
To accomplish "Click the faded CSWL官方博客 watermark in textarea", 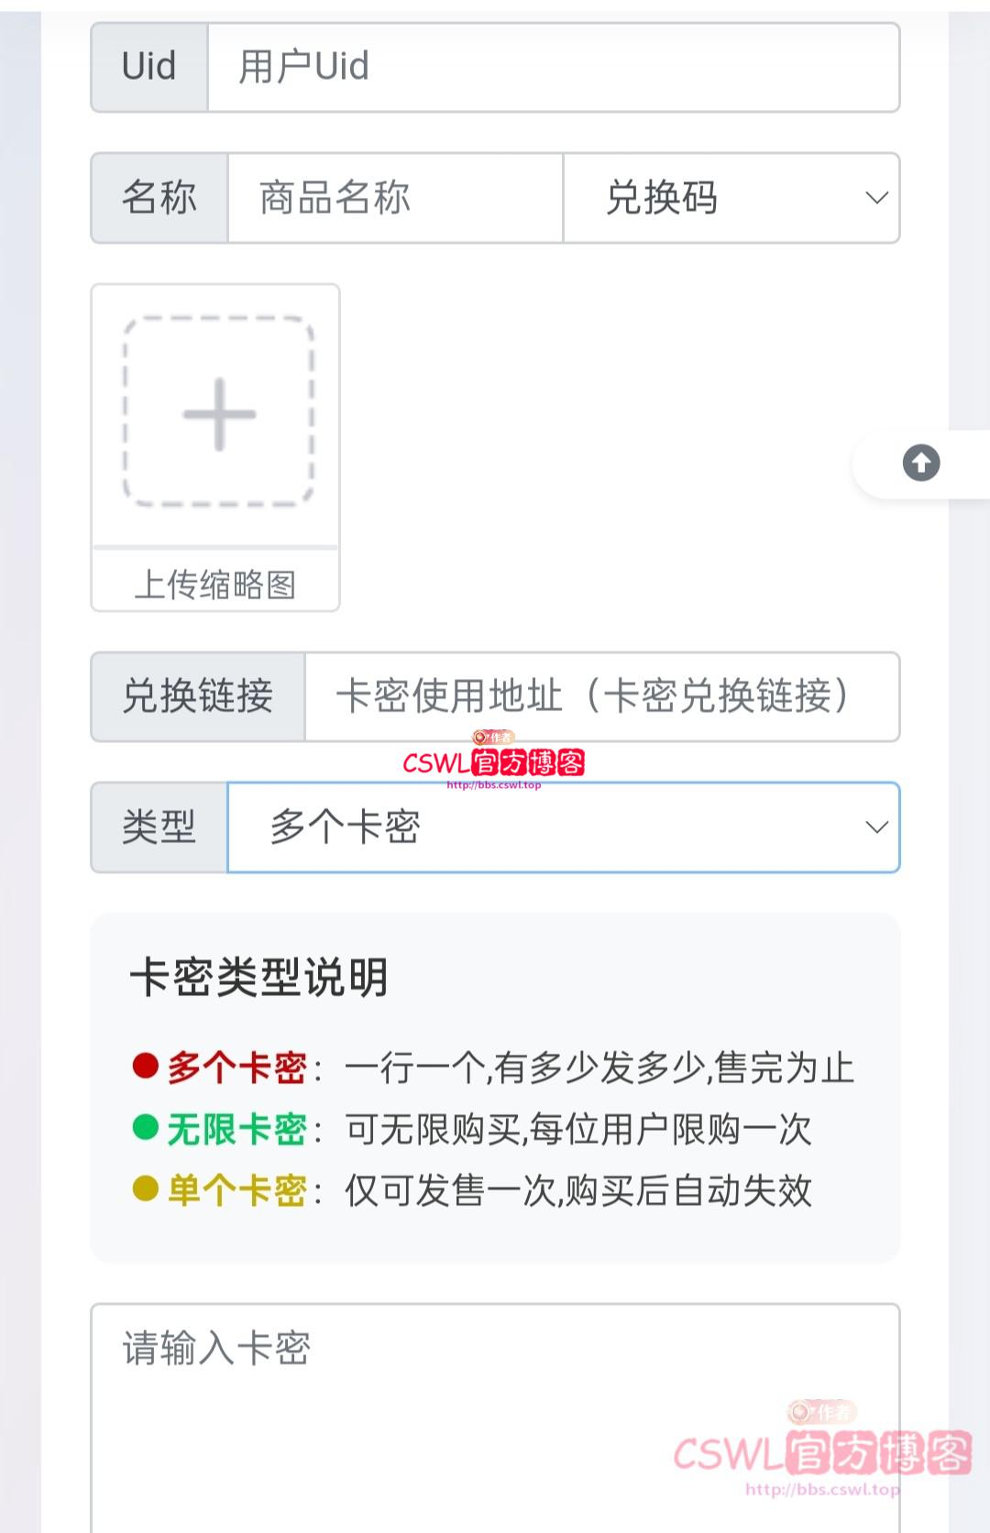I will (822, 1451).
